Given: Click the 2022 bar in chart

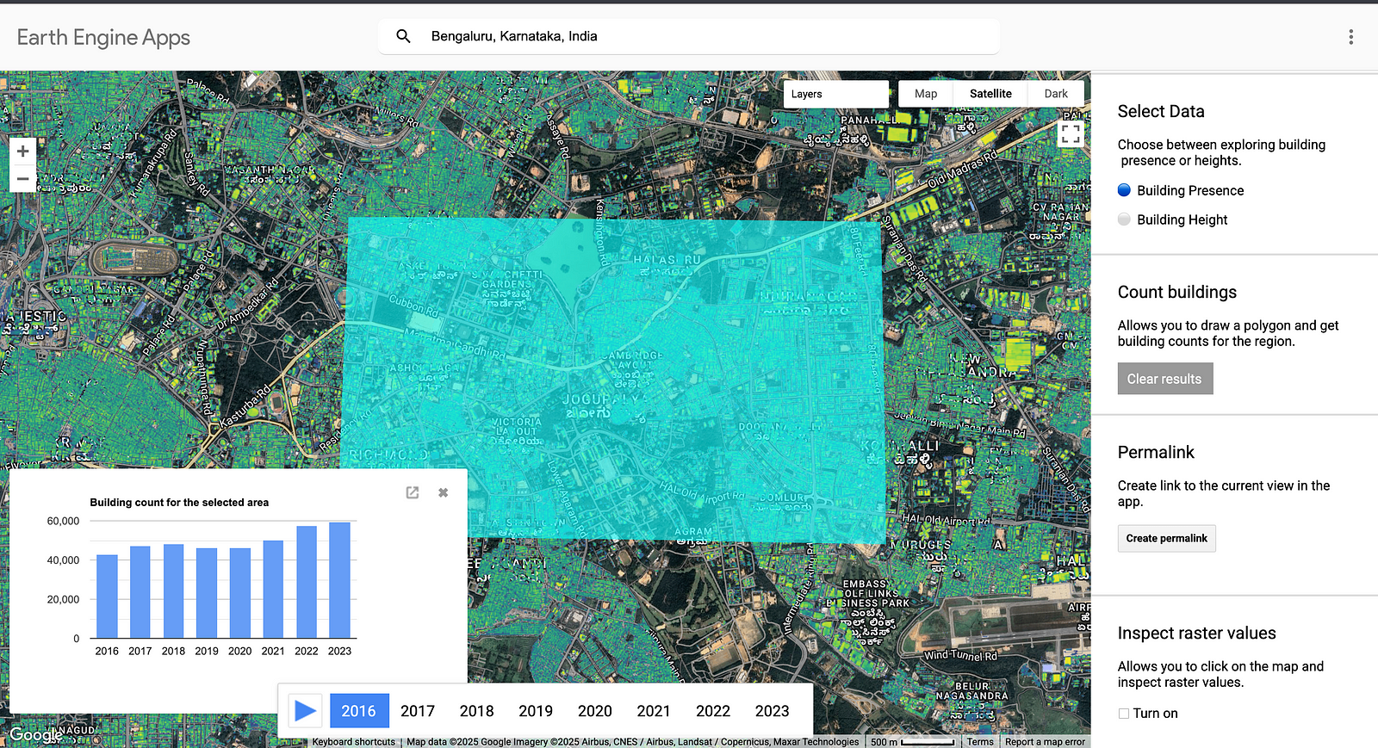Looking at the screenshot, I should coord(307,582).
